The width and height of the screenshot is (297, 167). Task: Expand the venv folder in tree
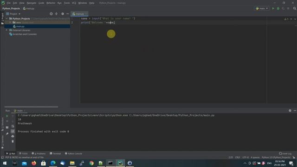[10, 22]
